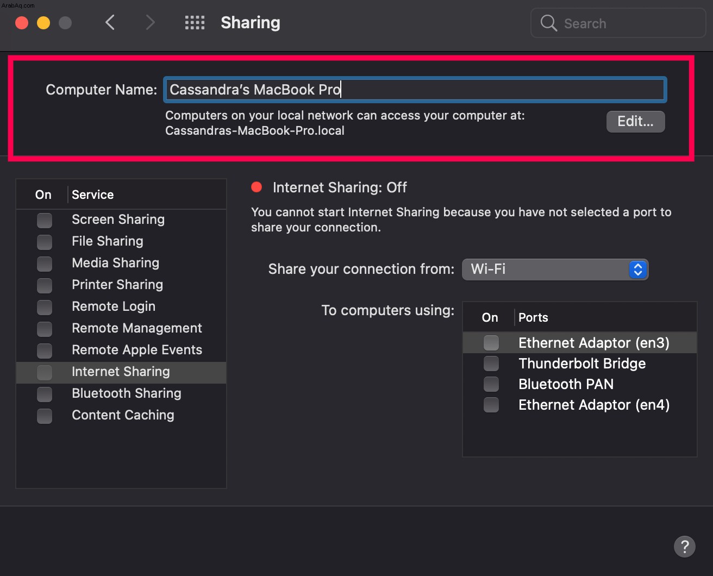Enable the Thunderbolt Bridge port checkbox
The width and height of the screenshot is (713, 576).
[491, 364]
